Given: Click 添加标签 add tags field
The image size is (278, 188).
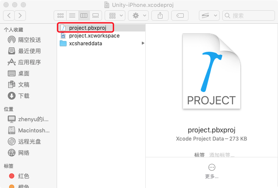Looking at the screenshot, I should (x=222, y=155).
